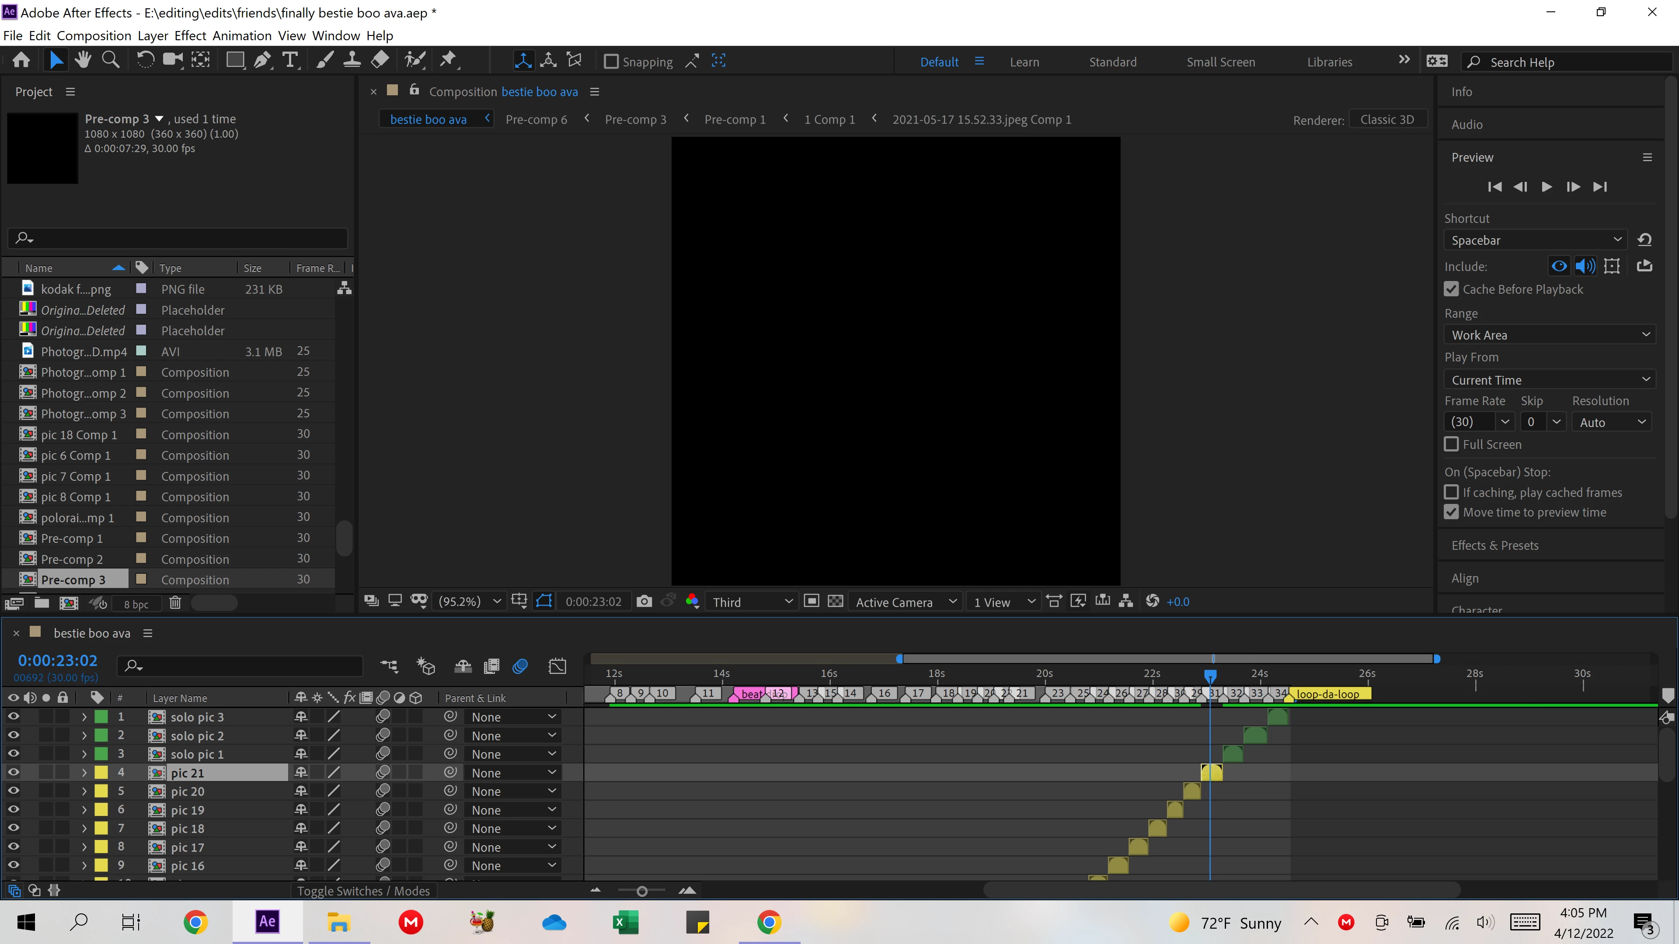Open the Graph Editor in the timeline
Screen dimensions: 1679x944
pyautogui.click(x=557, y=666)
